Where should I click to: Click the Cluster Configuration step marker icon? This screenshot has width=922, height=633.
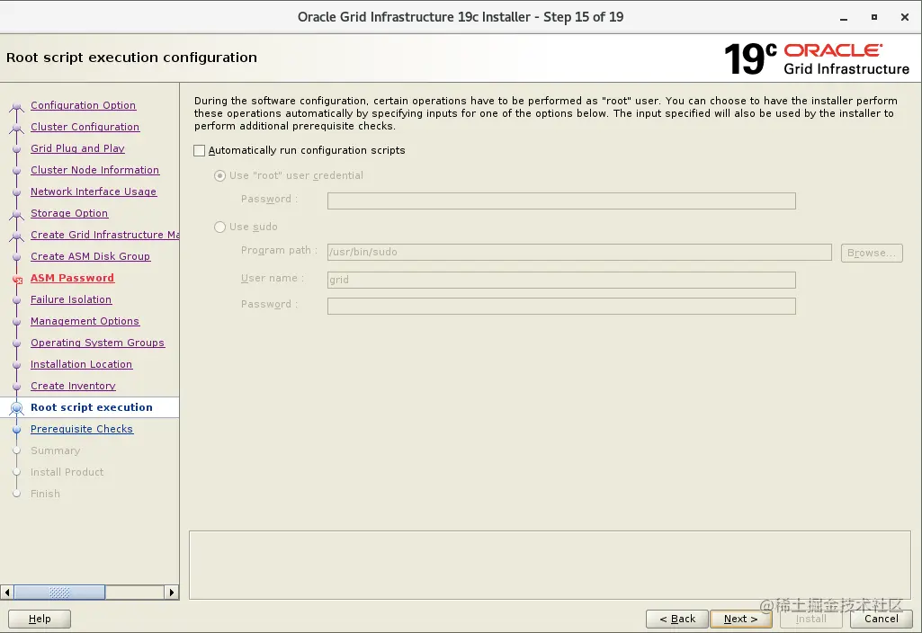point(17,129)
